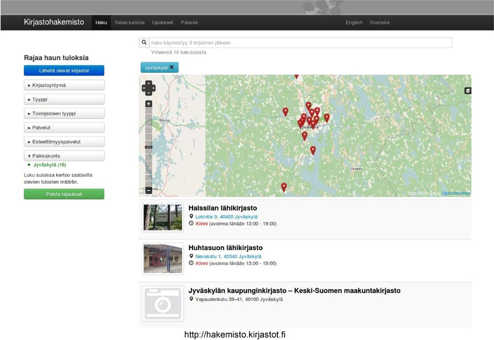Screen dimensions: 494x340
Task: Click the camera placeholder thumbnail for Jyväskylän kaupunginkirjasto
Action: click(x=163, y=304)
